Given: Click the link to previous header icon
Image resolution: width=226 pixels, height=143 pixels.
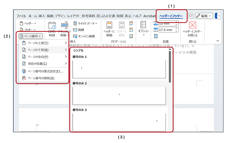Looking at the screenshot, I should point(131,36).
